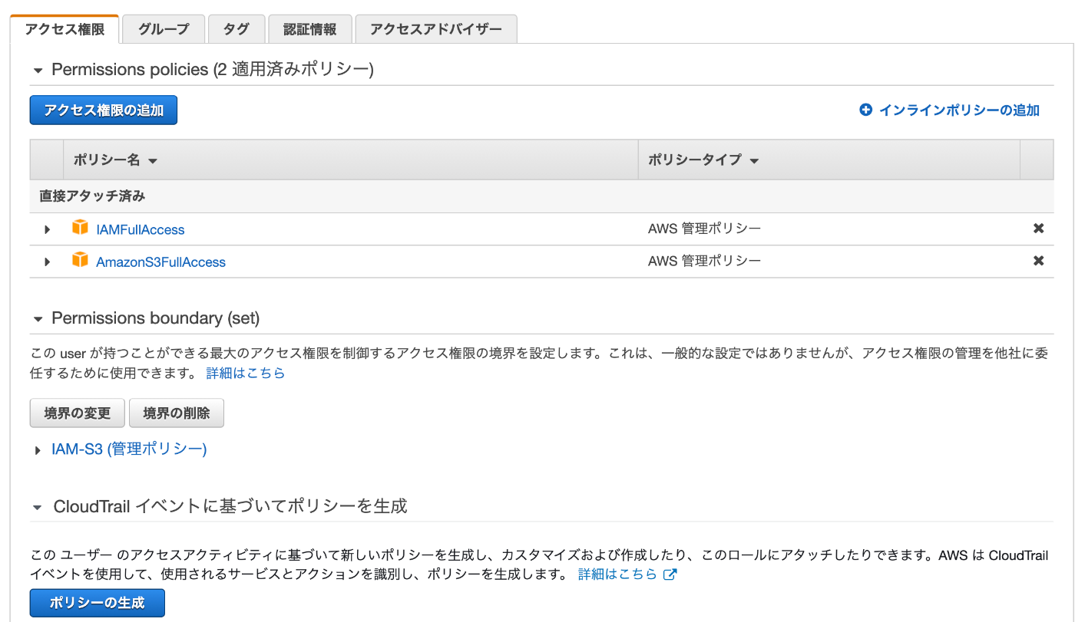The width and height of the screenshot is (1075, 622).
Task: Click the 境界の削除 button
Action: pyautogui.click(x=177, y=413)
